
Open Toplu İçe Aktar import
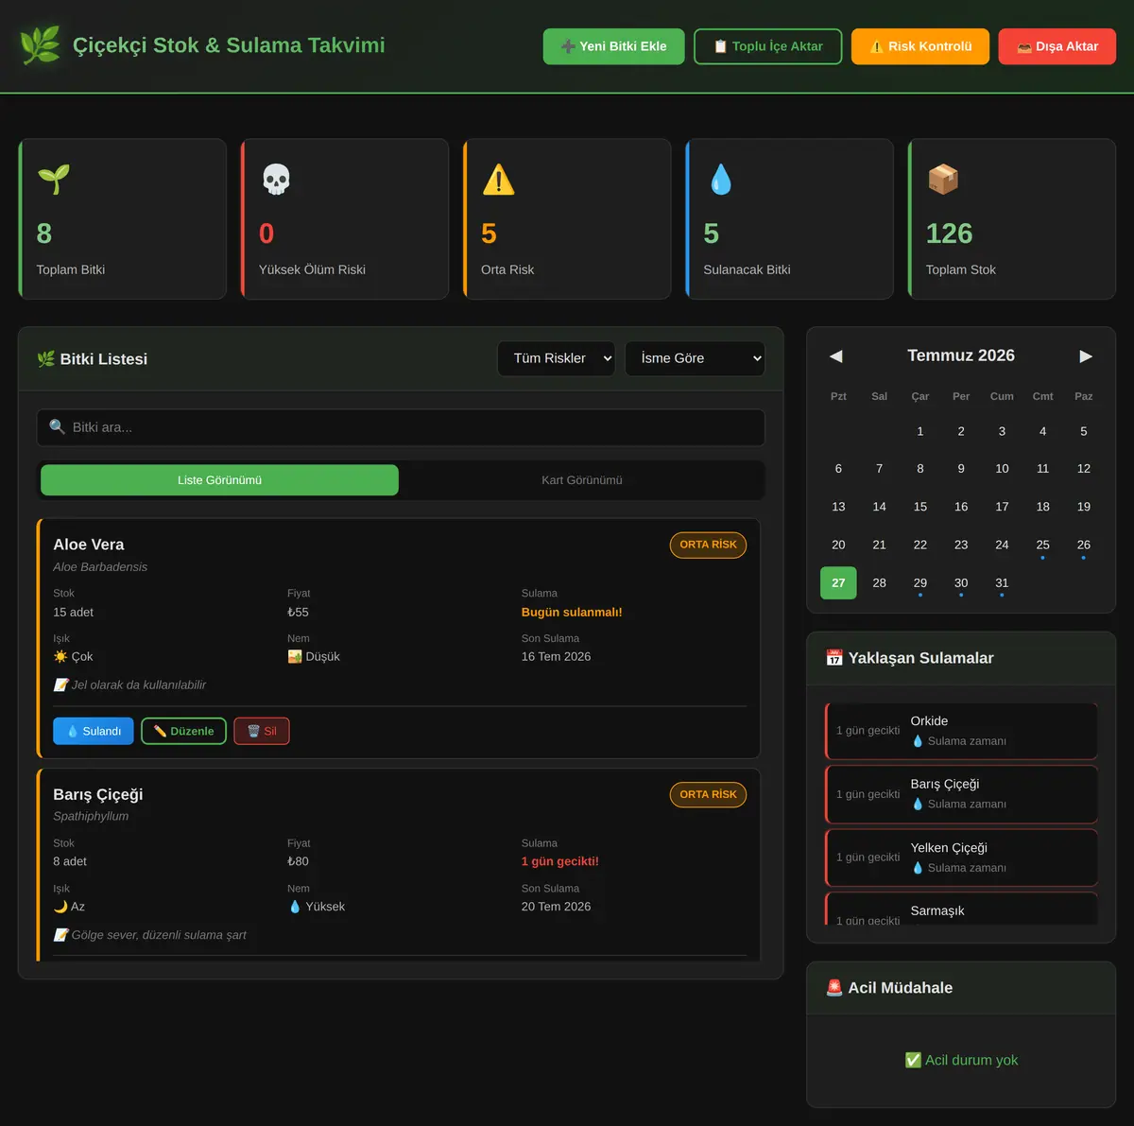coord(768,46)
